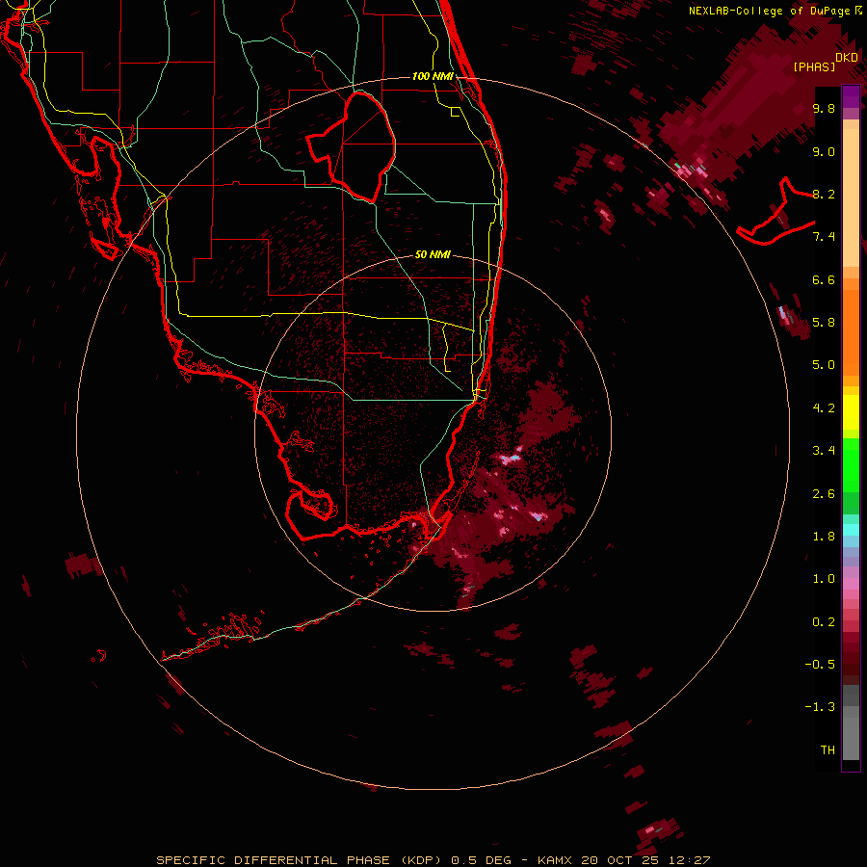The image size is (867, 867).
Task: Click the 9.0 value on the color scale
Action: (824, 151)
